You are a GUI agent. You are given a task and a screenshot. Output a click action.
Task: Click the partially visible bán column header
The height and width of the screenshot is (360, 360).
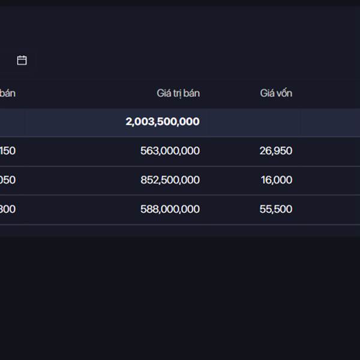8,93
